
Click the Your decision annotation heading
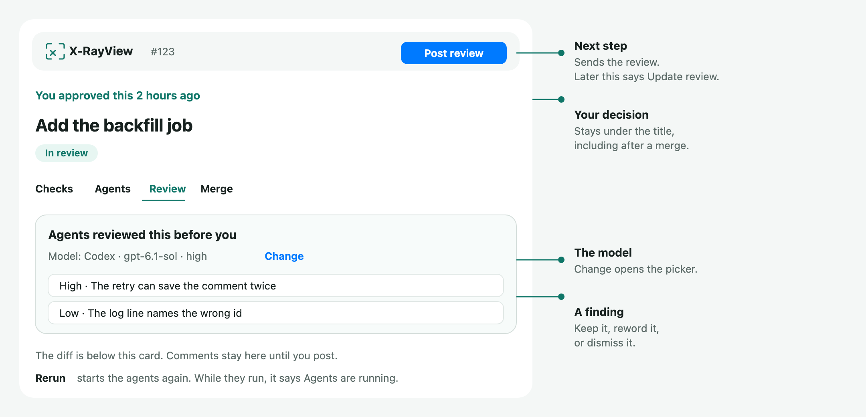611,115
